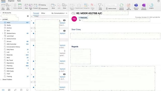The image size is (161, 91).
Task: Delete the selected message
Action: tap(15, 6)
